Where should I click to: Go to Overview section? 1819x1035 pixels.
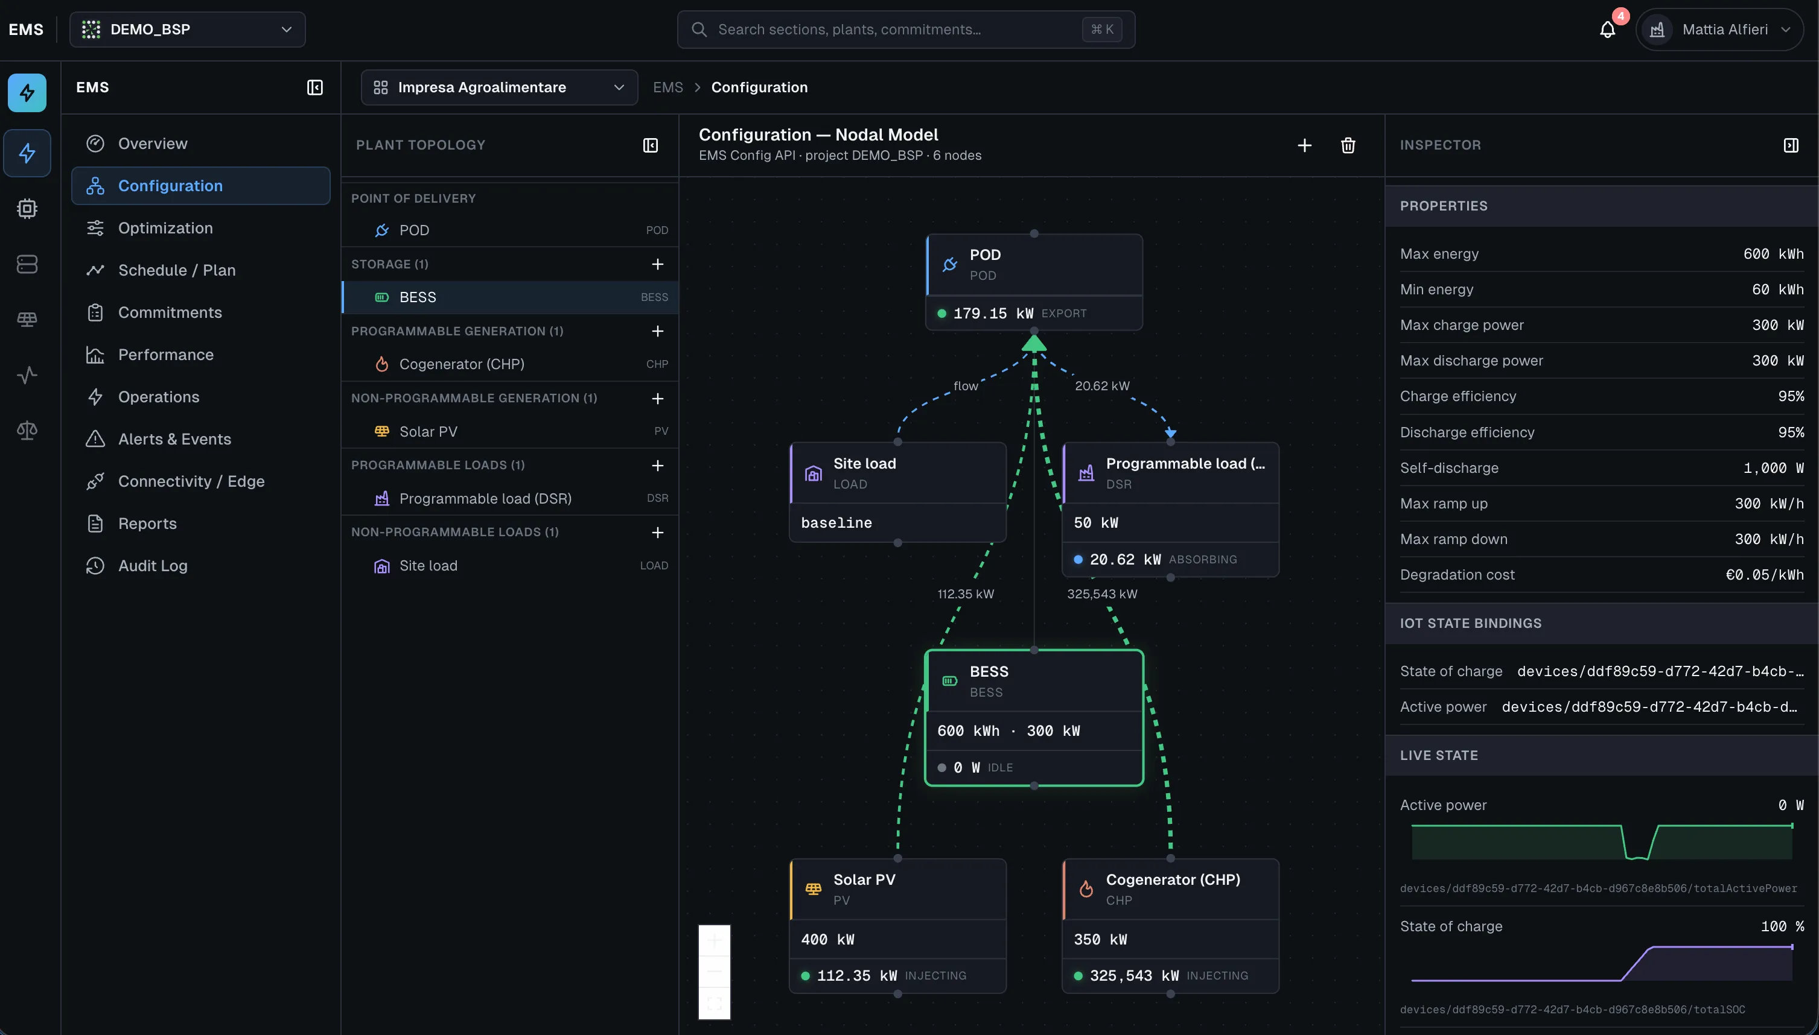pos(200,144)
